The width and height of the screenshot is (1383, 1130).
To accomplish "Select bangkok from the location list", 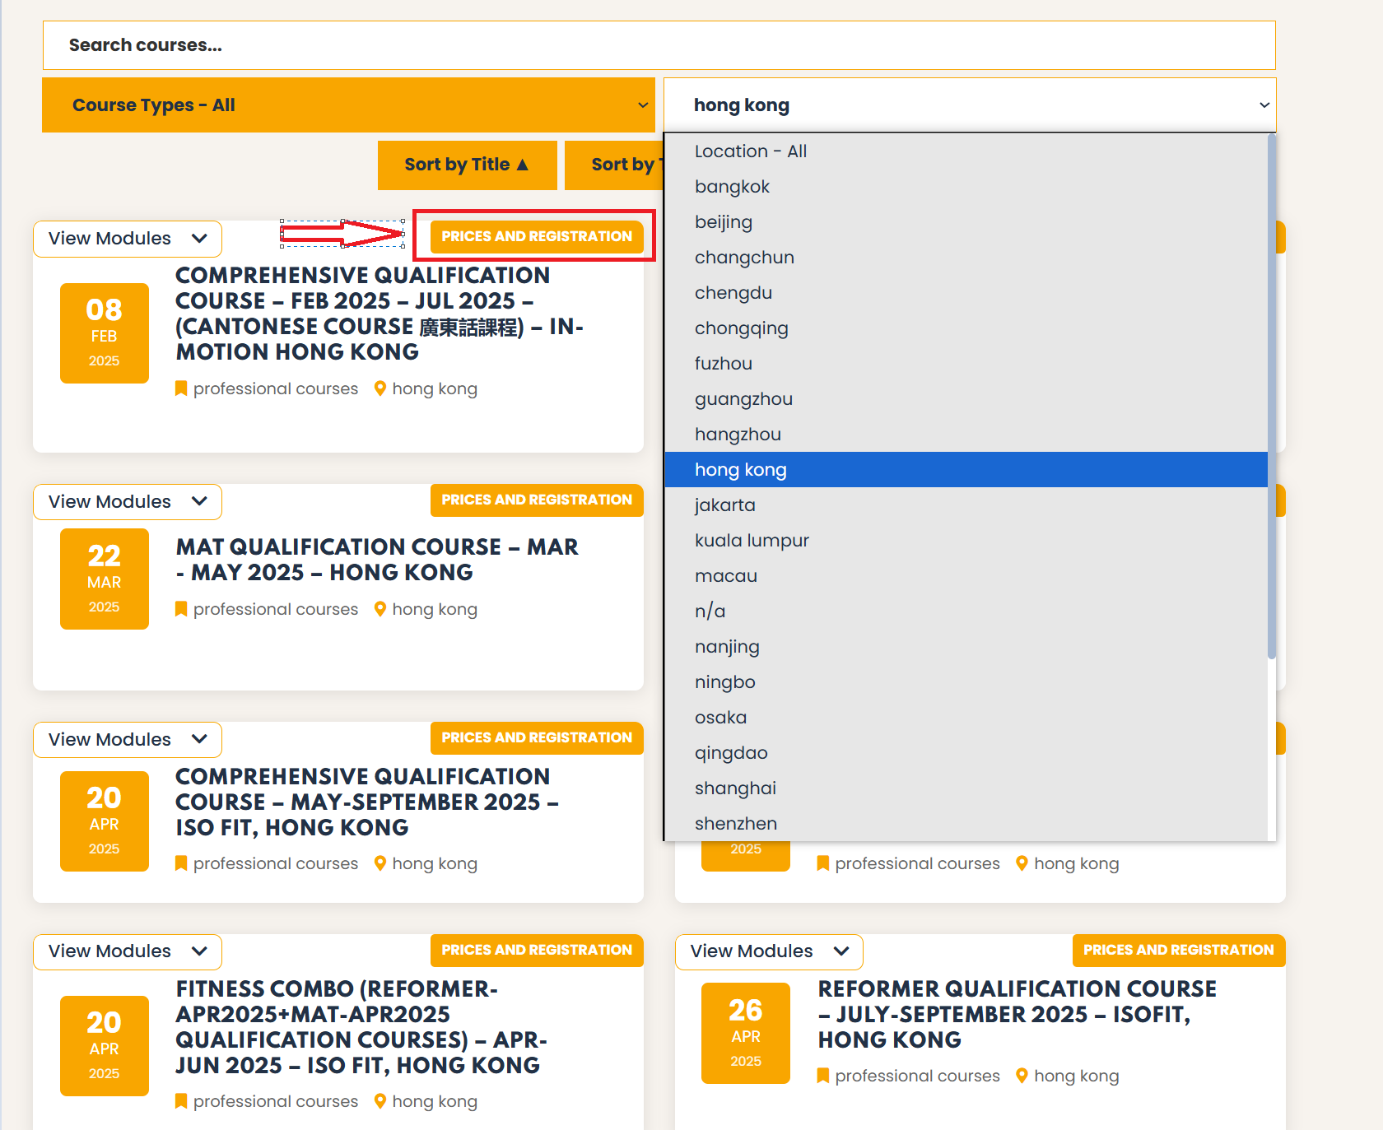I will pyautogui.click(x=732, y=187).
